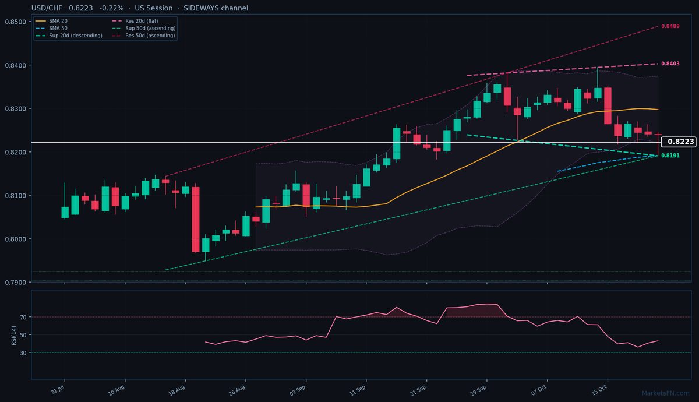Select the SIDEWAYS channel label in the title

215,8
